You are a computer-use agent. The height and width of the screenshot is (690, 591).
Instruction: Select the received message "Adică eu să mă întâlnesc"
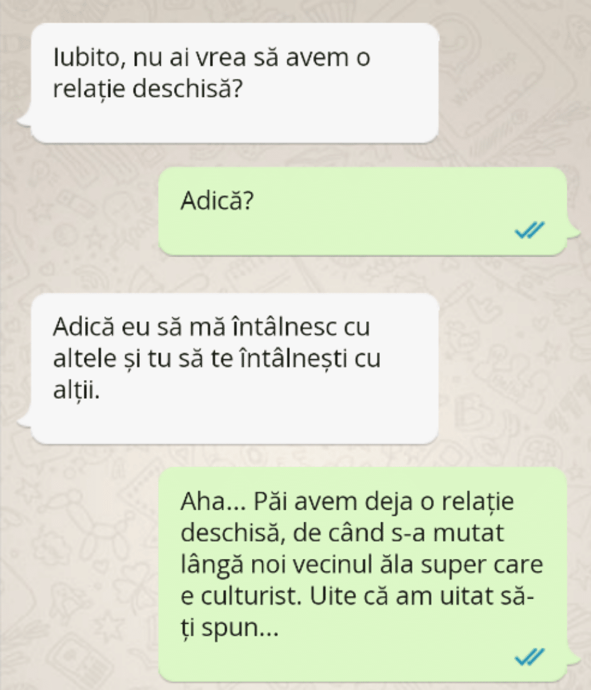235,369
